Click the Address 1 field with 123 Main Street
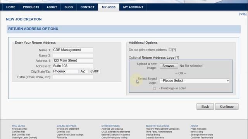Viewport: 248px width, 139px height. 73,61
